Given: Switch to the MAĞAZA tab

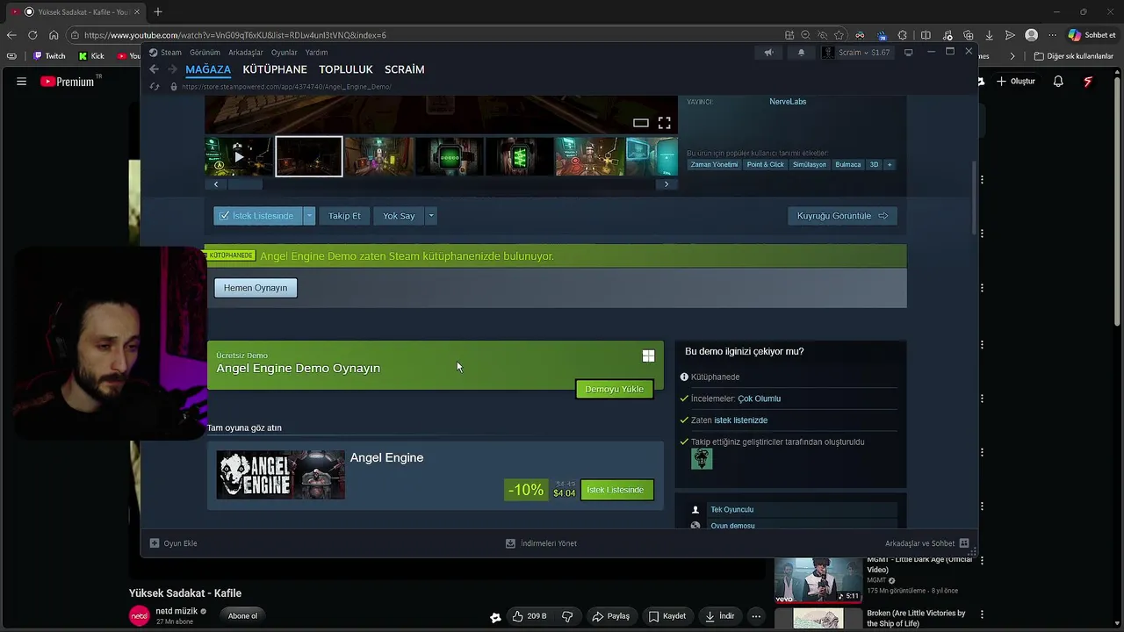Looking at the screenshot, I should [x=208, y=69].
